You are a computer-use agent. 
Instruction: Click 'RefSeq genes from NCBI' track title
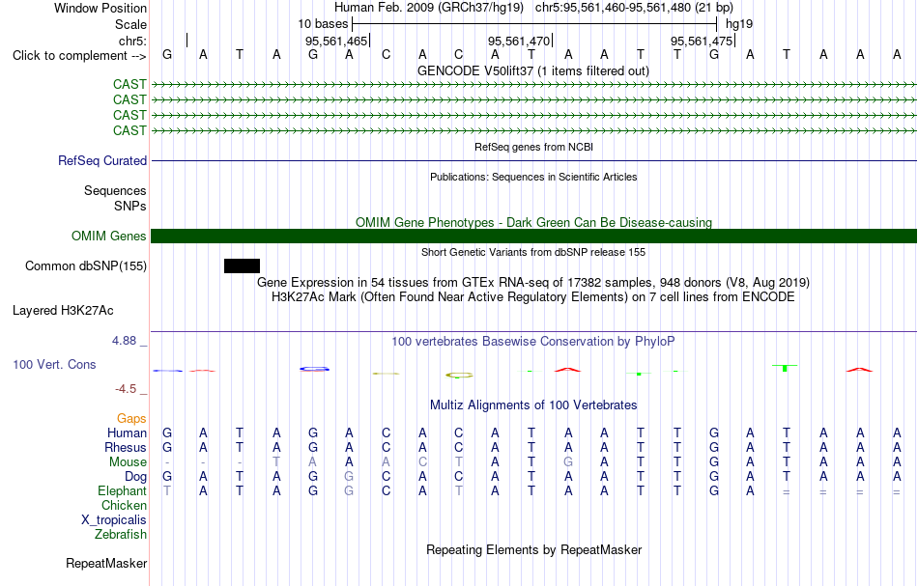(x=534, y=148)
